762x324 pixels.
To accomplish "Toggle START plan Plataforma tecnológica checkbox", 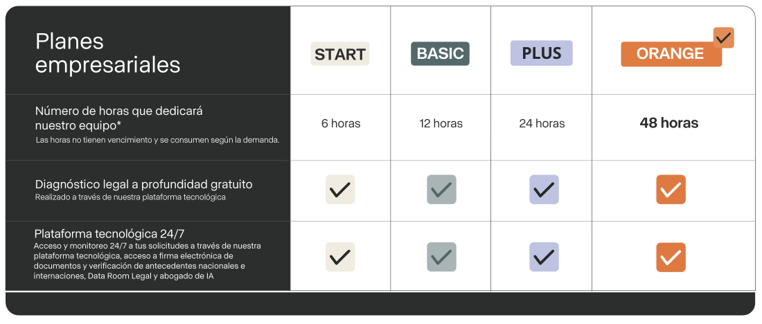I will (x=340, y=257).
